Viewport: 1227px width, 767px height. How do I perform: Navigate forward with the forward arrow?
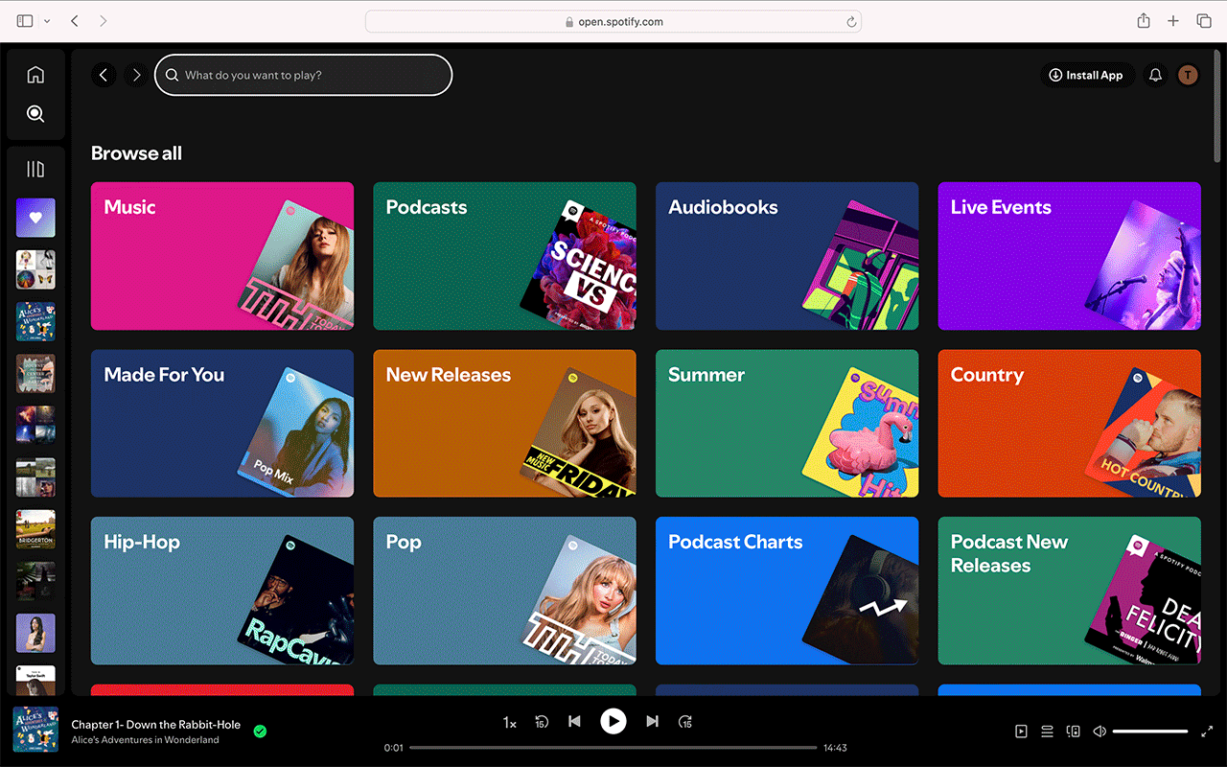(x=135, y=75)
